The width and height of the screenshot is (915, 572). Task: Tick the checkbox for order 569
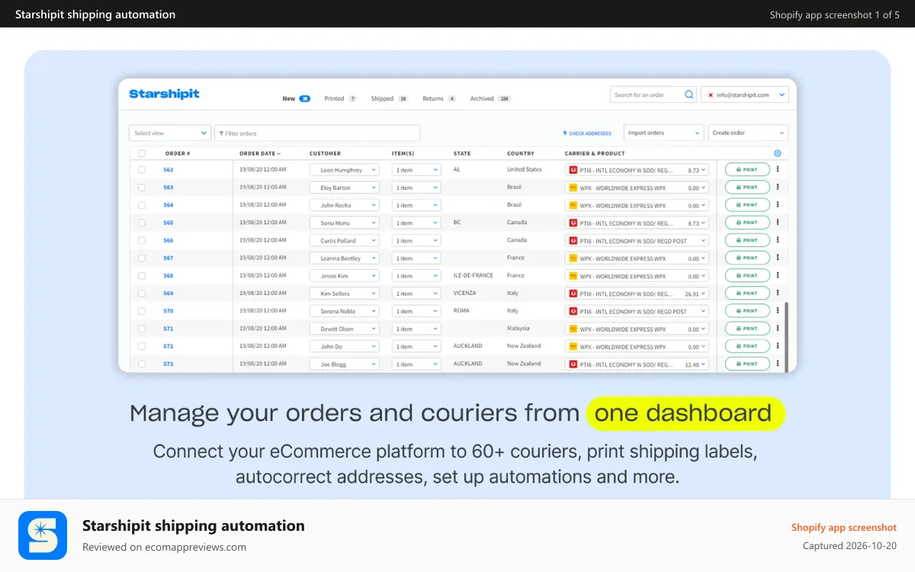point(142,293)
